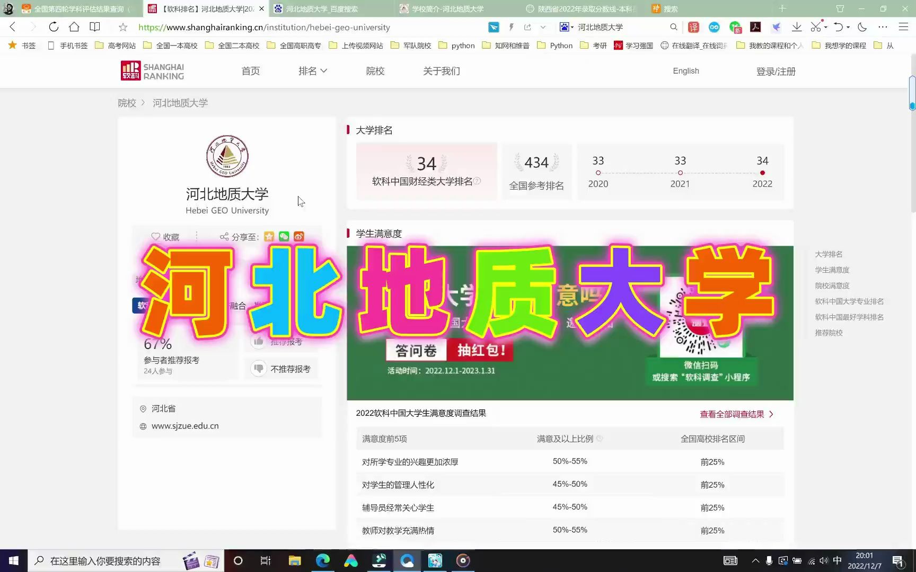Open www.sjzue.edu.cn website link
The height and width of the screenshot is (572, 916).
click(185, 426)
